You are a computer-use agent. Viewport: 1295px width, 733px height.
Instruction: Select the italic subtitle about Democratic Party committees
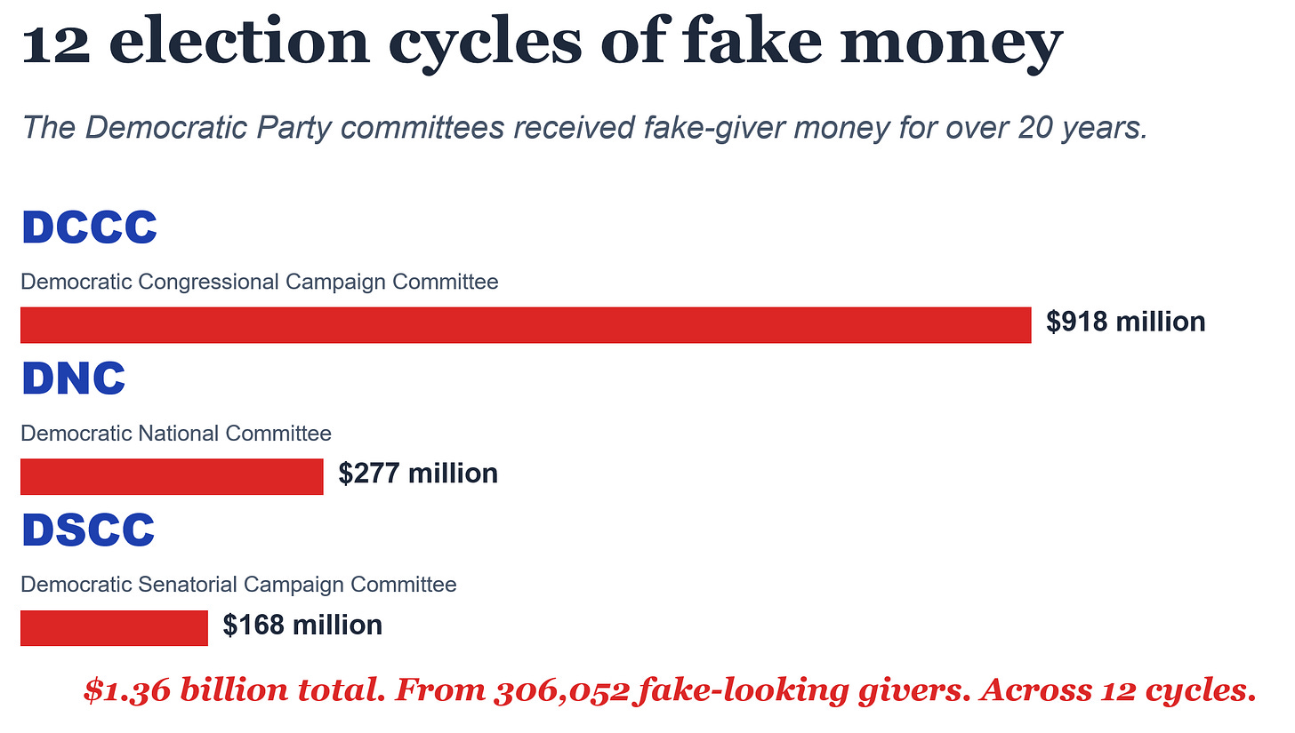pos(584,128)
